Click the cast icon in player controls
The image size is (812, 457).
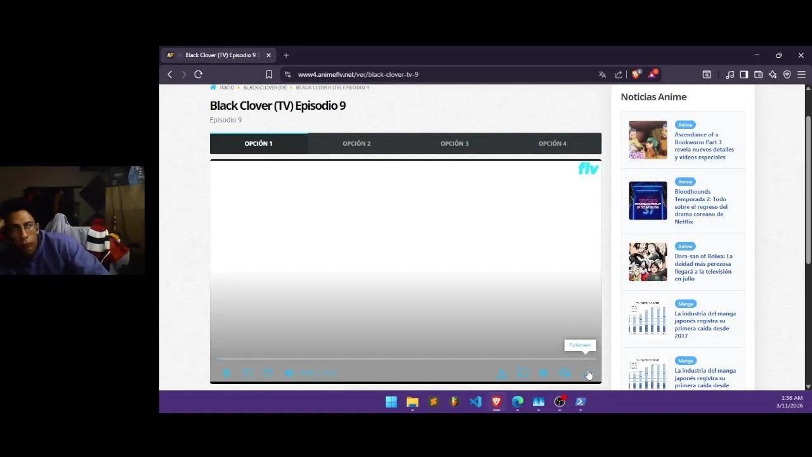(522, 373)
